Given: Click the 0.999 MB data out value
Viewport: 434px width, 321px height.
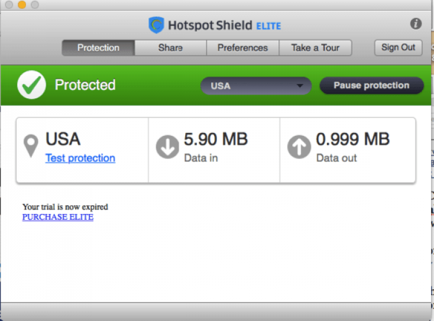Looking at the screenshot, I should pos(352,139).
